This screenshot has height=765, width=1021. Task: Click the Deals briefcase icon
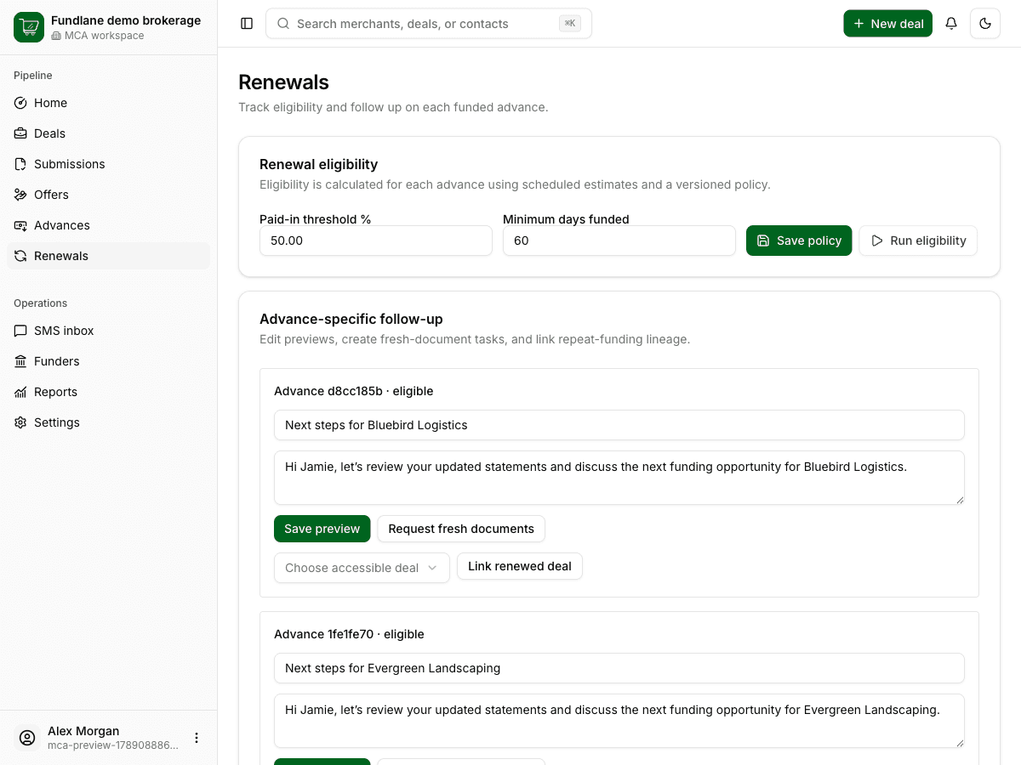20,133
